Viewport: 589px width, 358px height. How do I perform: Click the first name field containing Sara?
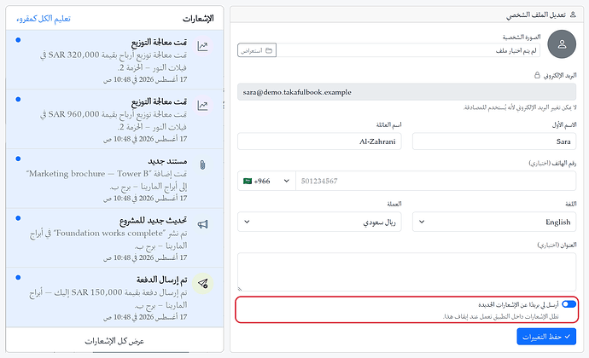coord(494,141)
